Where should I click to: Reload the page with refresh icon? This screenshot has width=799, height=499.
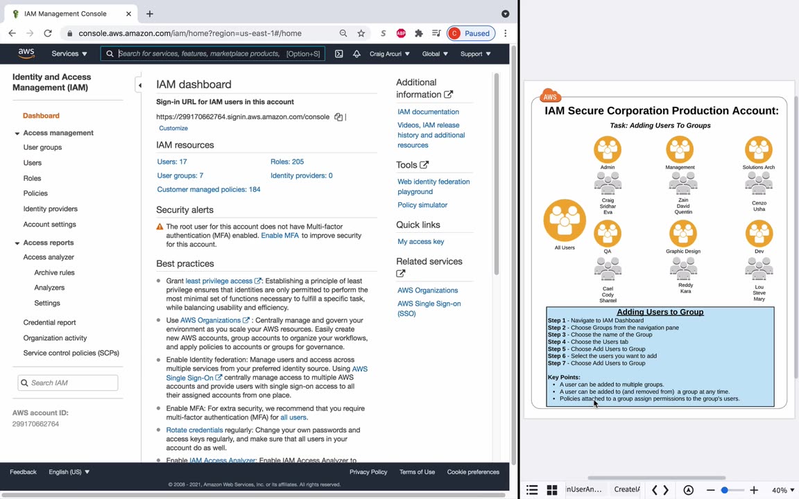pyautogui.click(x=48, y=33)
